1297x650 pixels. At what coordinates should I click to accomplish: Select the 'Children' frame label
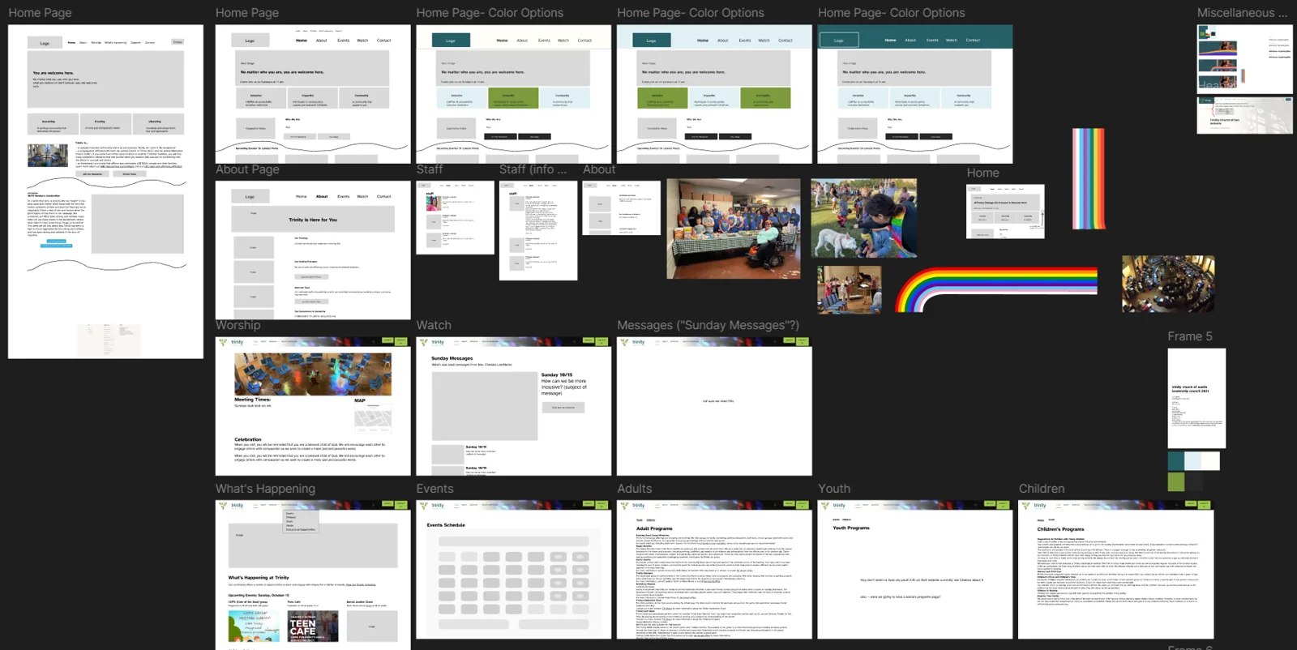[1042, 489]
